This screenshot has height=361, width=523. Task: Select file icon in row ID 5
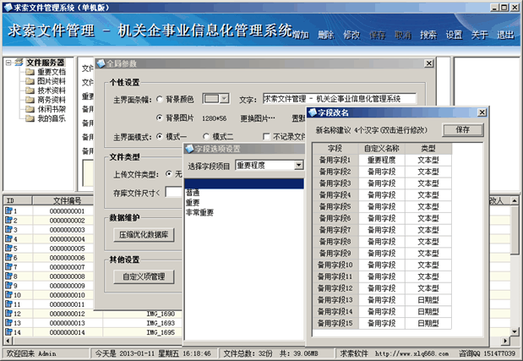tap(8, 249)
